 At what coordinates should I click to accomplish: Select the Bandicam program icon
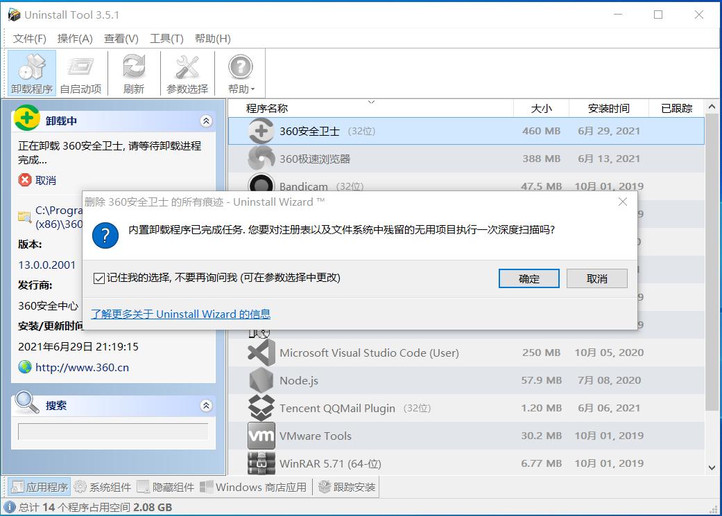click(260, 186)
